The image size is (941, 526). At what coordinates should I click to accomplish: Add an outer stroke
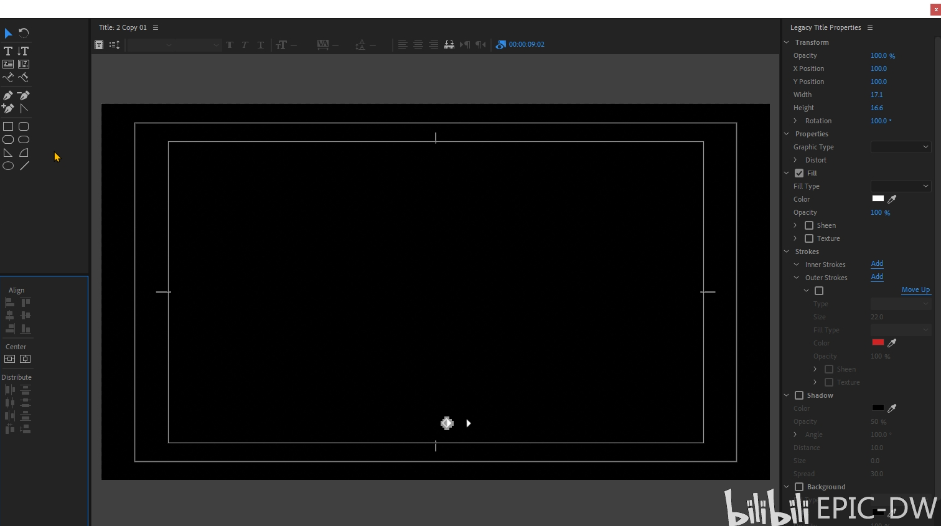coord(877,277)
